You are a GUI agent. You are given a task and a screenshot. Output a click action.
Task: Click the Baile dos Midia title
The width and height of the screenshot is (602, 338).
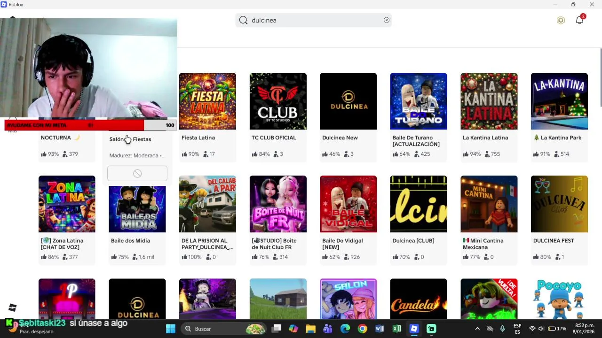[130, 240]
